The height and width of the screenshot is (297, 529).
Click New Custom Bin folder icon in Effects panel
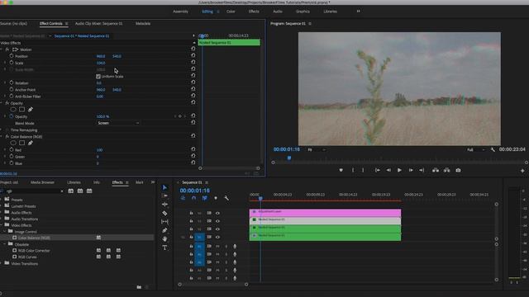point(139,287)
